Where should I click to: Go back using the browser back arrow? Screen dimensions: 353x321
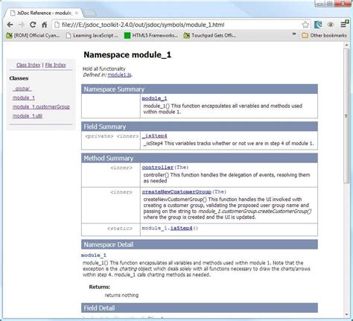point(10,25)
